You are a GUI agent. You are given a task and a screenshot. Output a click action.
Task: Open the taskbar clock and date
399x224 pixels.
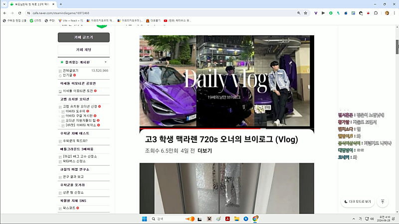pyautogui.click(x=384, y=219)
